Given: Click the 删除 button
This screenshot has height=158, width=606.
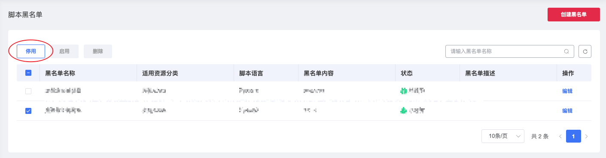Looking at the screenshot, I should 98,51.
